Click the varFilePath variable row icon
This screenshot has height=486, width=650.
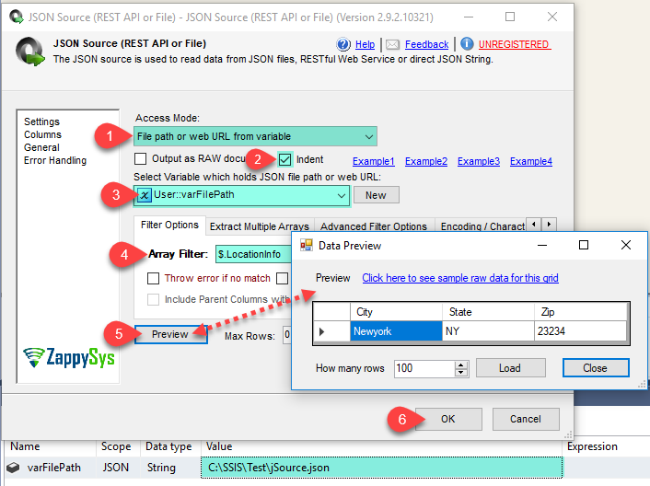(13, 468)
